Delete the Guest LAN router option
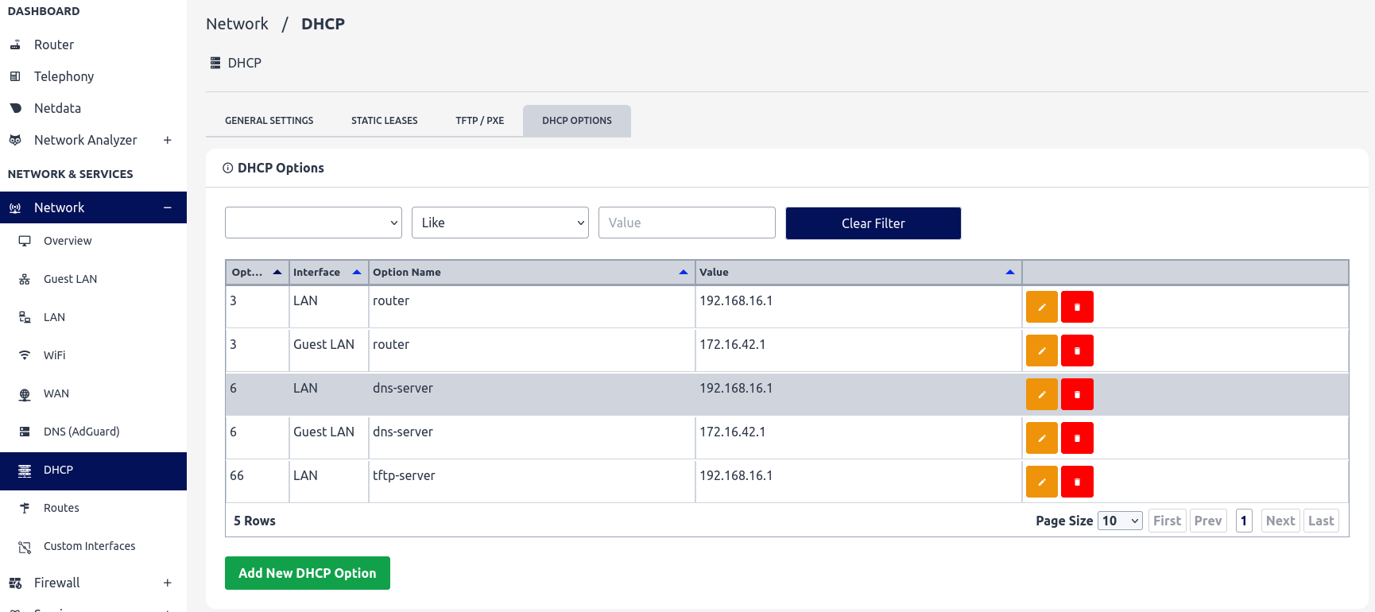1375x612 pixels. pyautogui.click(x=1077, y=351)
